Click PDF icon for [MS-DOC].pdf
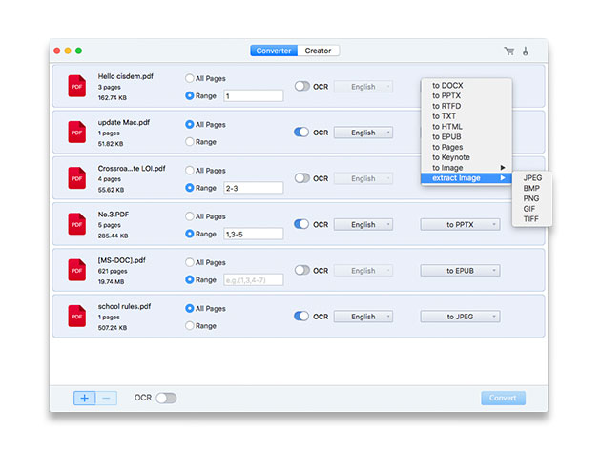This screenshot has width=601, height=451. coord(76,270)
